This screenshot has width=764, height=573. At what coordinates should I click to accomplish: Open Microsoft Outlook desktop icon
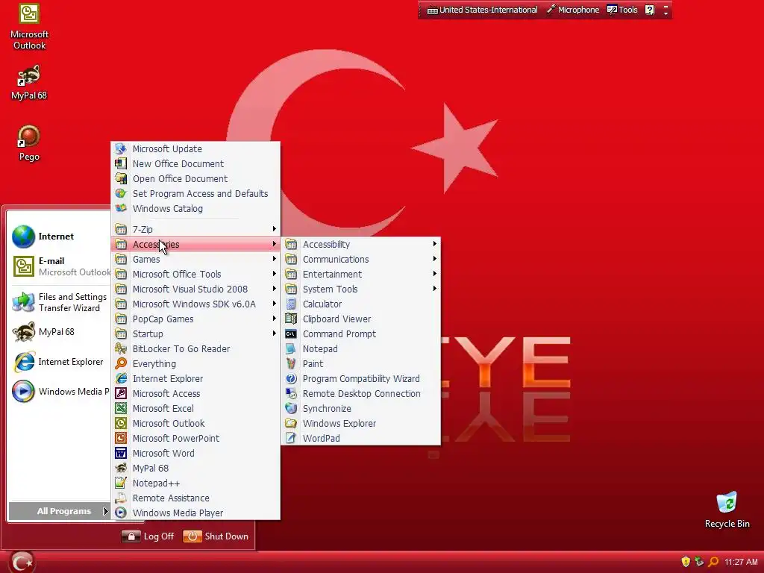tap(29, 27)
